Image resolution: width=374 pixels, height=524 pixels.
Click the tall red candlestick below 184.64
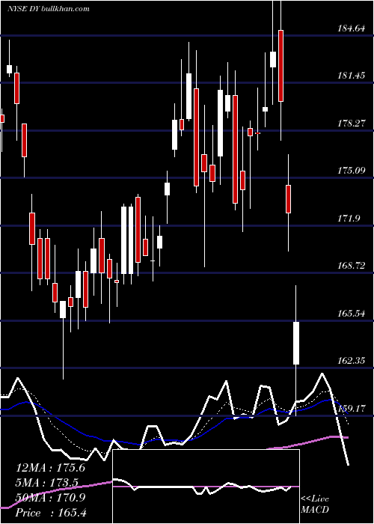click(280, 66)
